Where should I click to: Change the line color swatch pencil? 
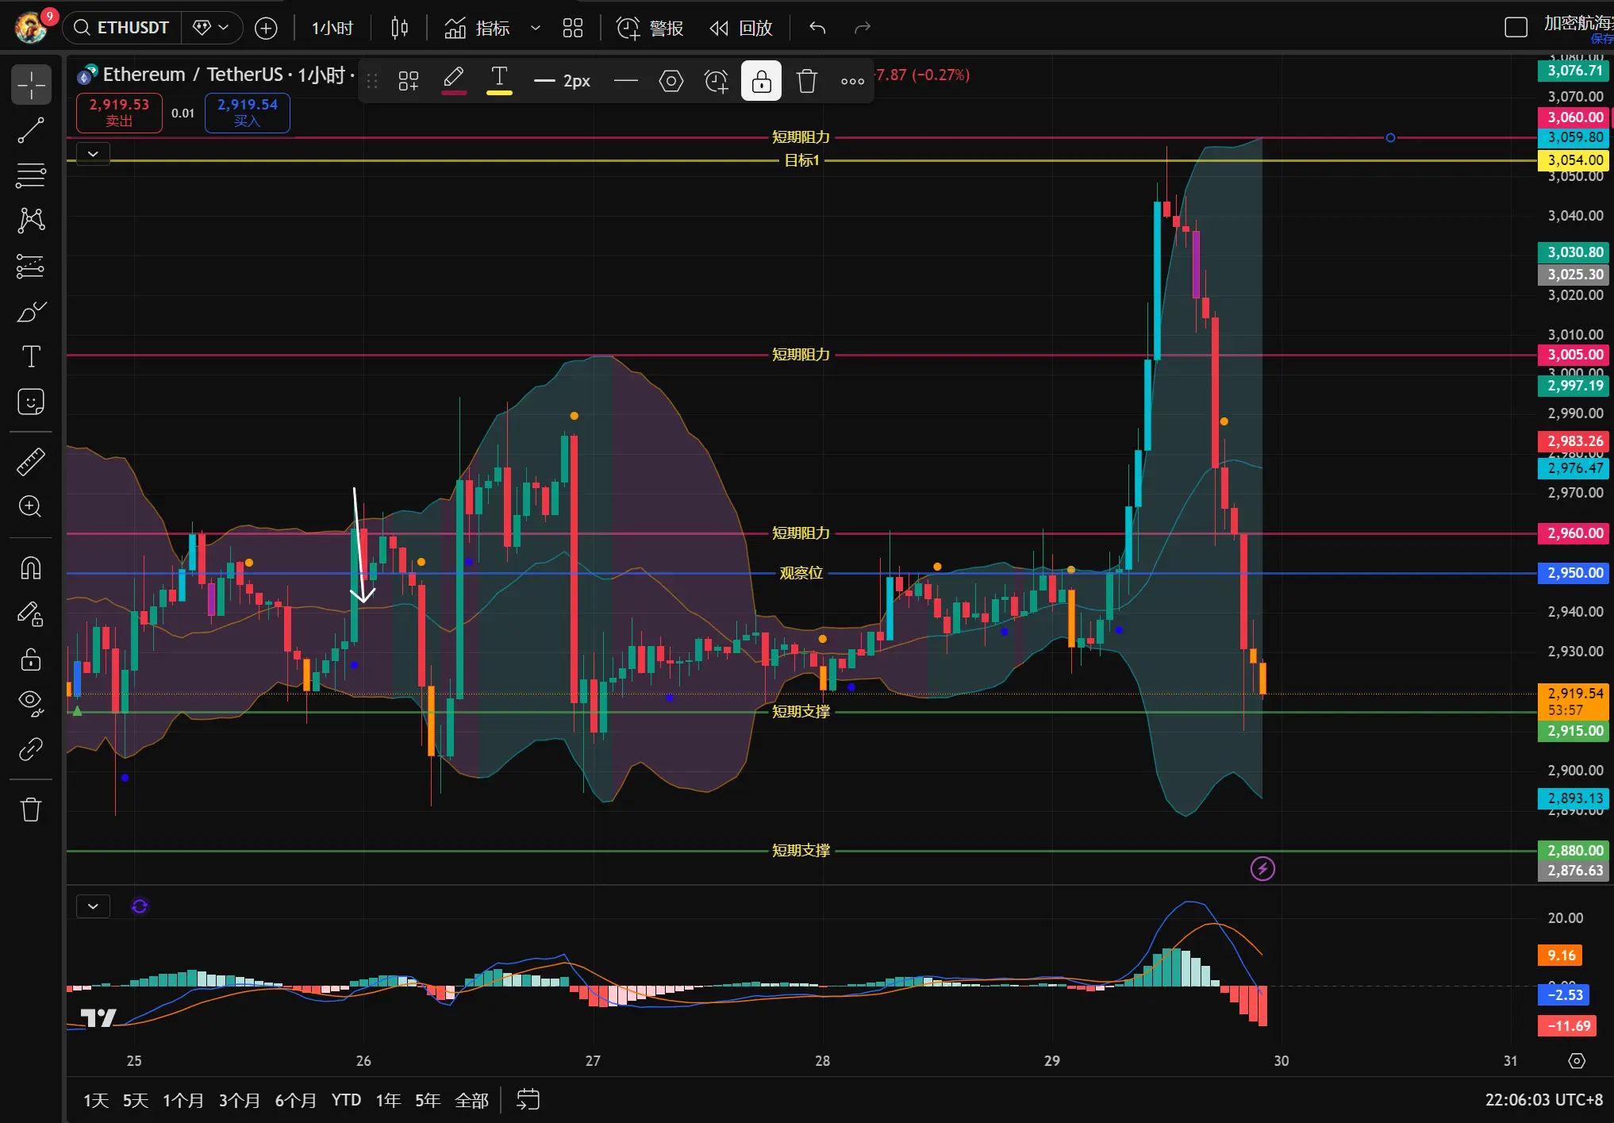[454, 81]
